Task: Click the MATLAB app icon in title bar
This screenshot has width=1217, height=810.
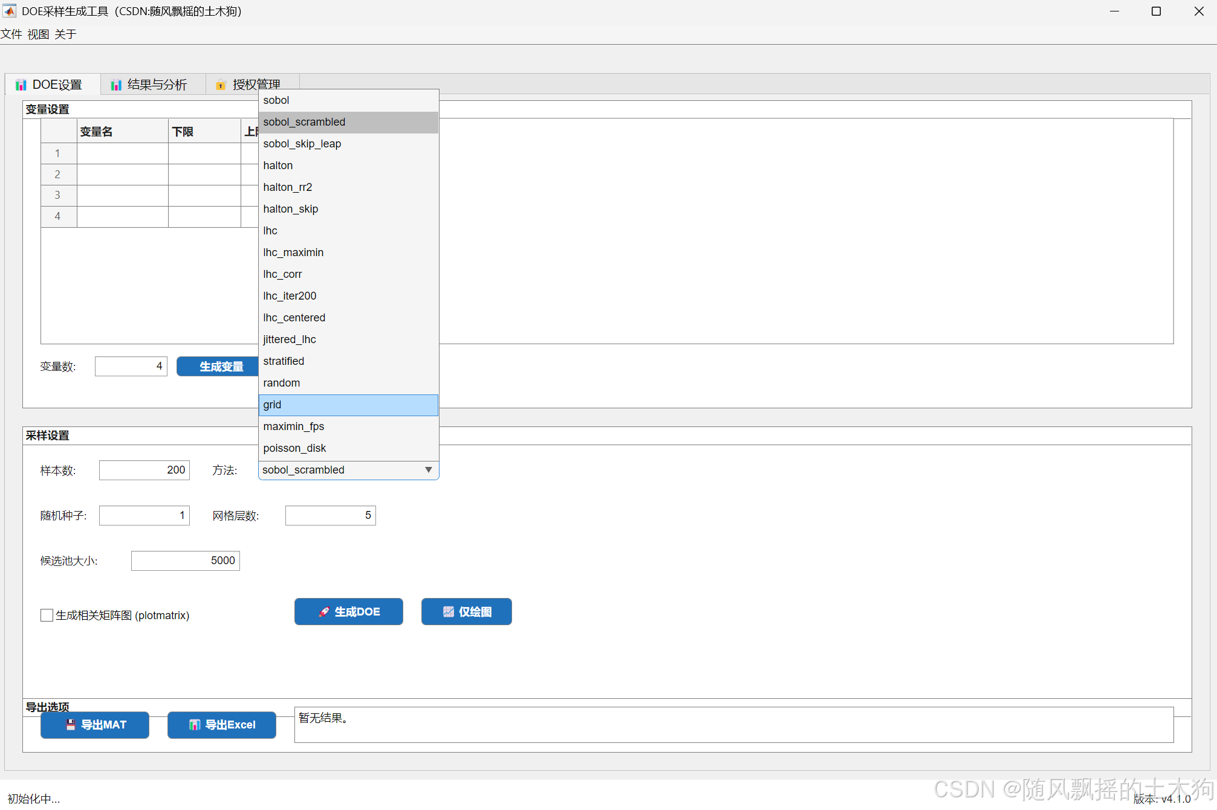Action: click(x=10, y=11)
